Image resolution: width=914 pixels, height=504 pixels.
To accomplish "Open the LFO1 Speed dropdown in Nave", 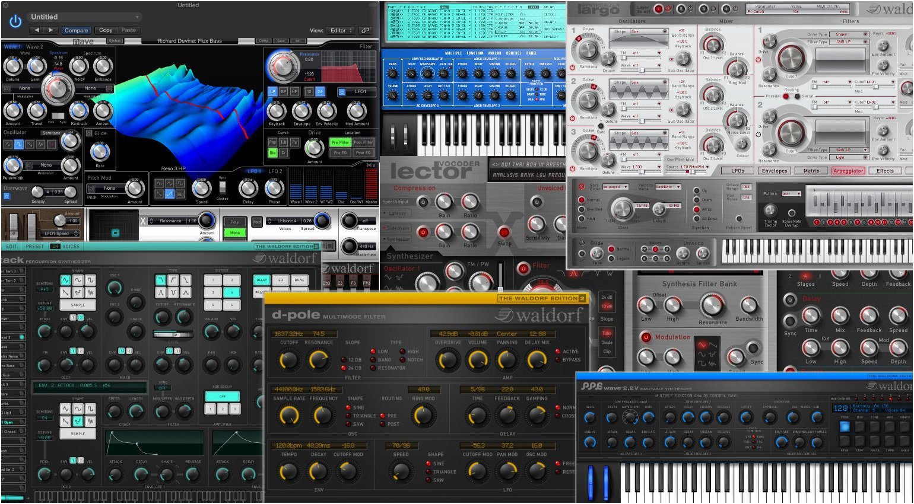I will coord(59,234).
